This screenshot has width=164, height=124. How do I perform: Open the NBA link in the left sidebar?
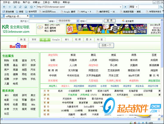pos(33,105)
